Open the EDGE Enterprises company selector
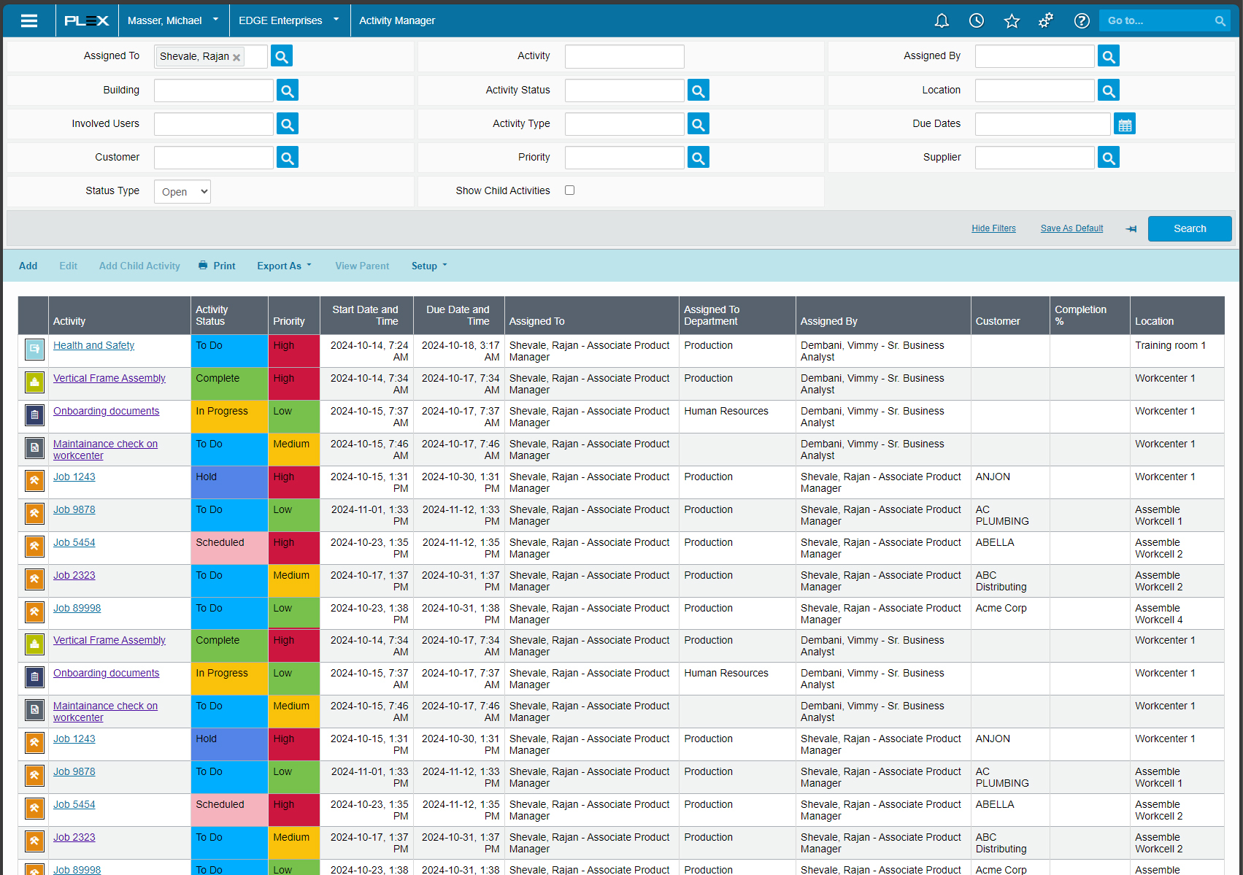1243x875 pixels. pos(289,20)
